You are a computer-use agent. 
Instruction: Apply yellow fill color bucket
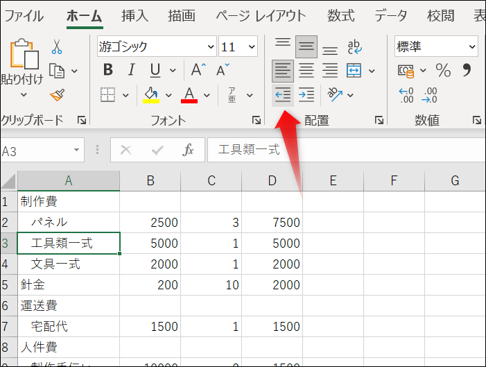click(x=151, y=94)
